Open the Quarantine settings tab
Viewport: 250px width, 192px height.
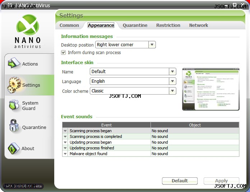(x=135, y=25)
